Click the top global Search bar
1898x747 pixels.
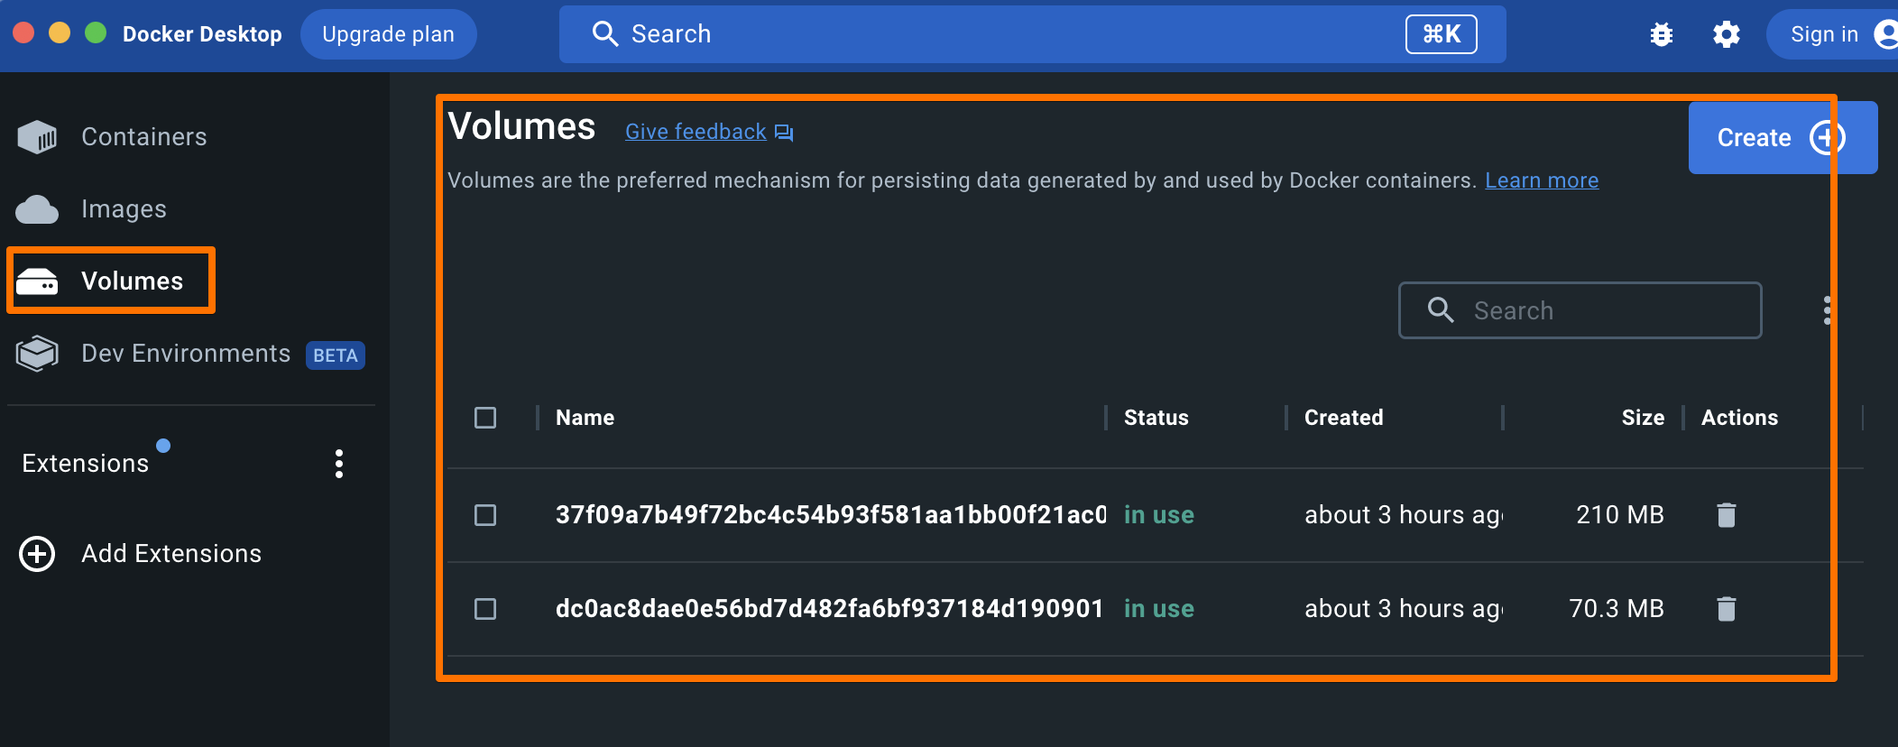[1032, 34]
